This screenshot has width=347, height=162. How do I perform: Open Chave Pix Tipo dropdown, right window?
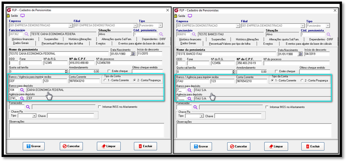[x=201, y=116]
